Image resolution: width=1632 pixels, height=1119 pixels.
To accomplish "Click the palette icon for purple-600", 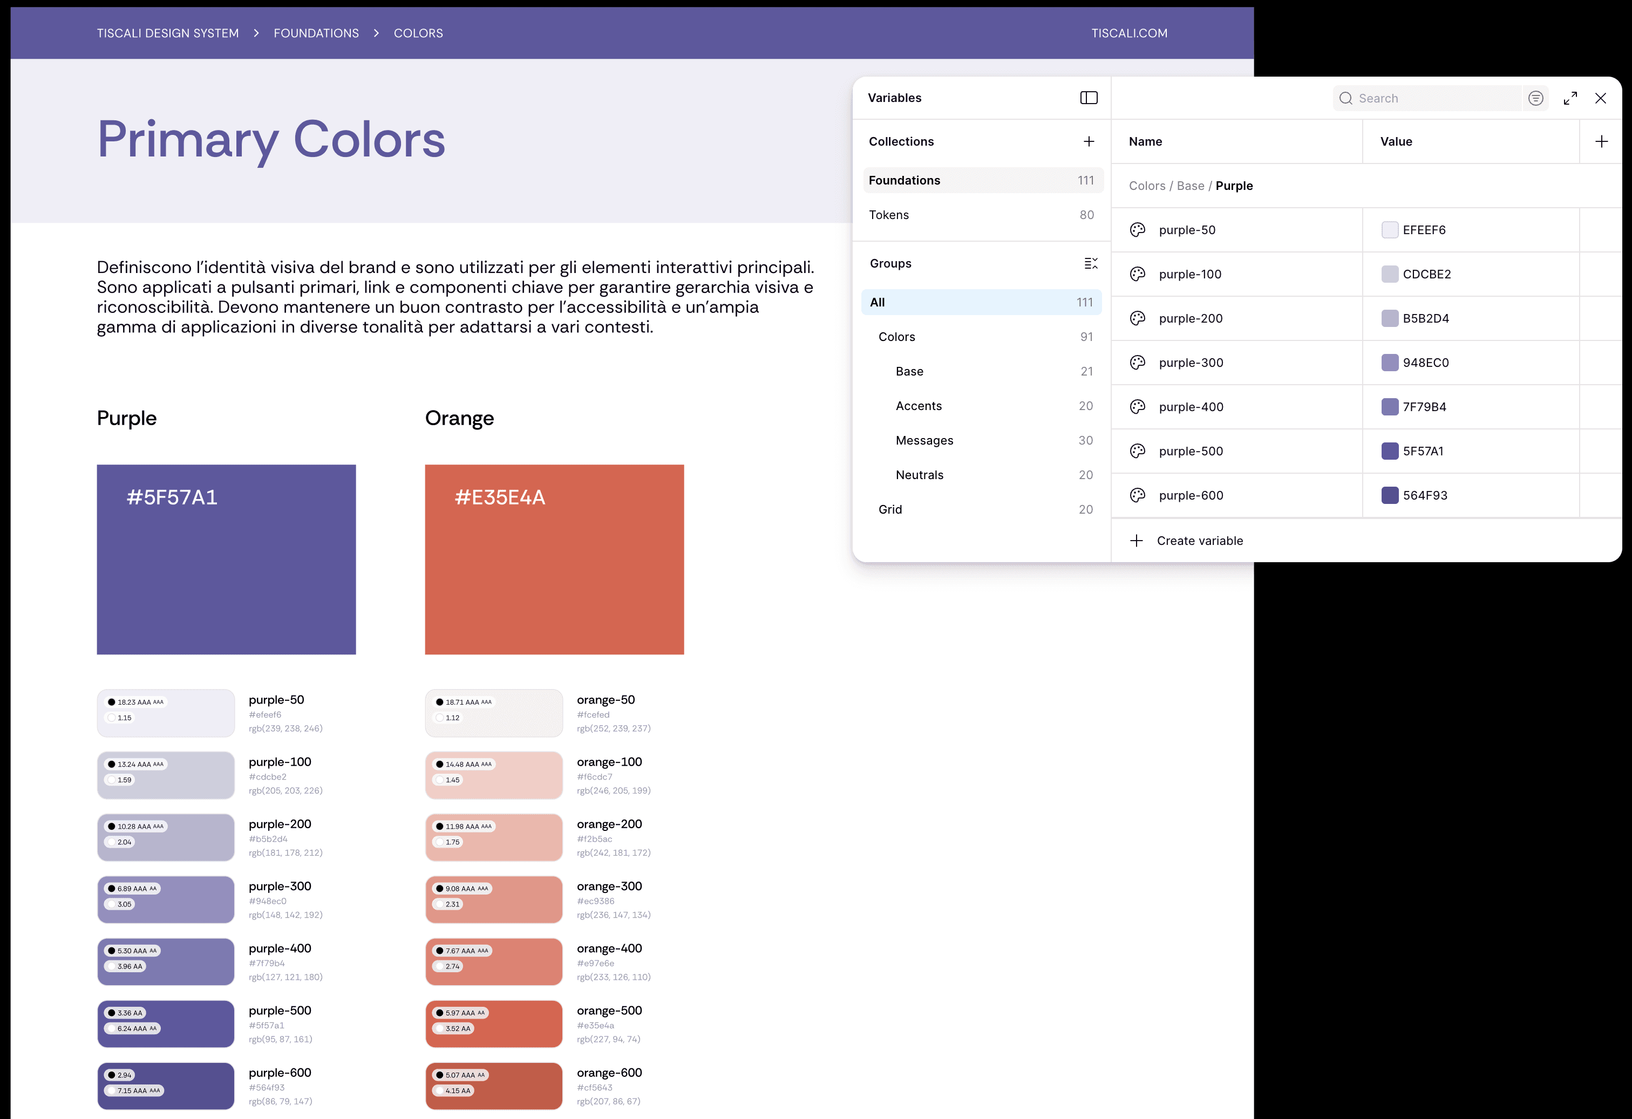I will (1137, 495).
